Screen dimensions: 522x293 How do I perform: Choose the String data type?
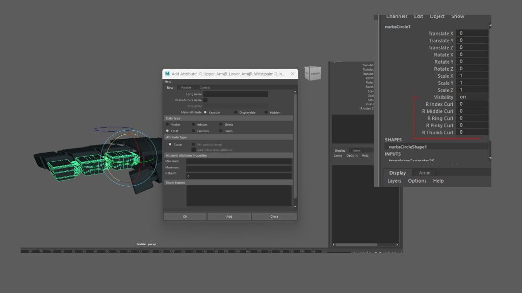[x=220, y=124]
